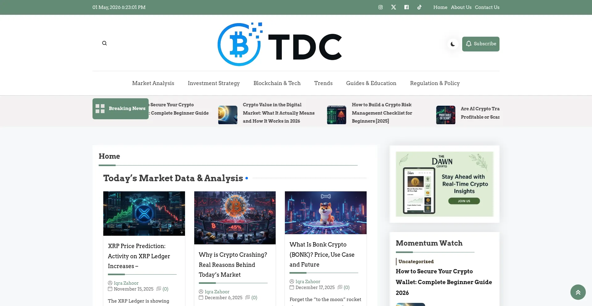
Task: Click the search magnifier icon
Action: click(105, 43)
